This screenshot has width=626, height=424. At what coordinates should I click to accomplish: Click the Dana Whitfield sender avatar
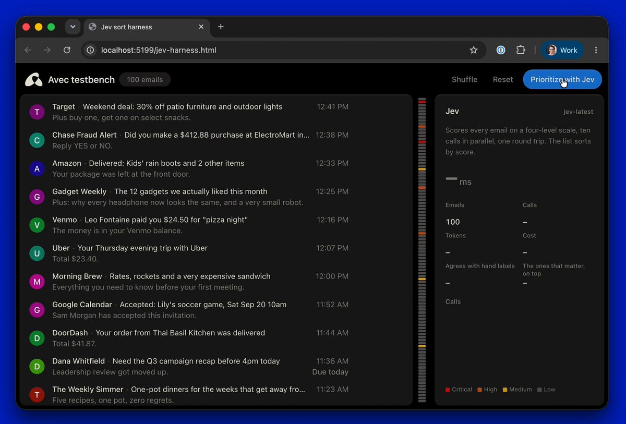pos(37,367)
